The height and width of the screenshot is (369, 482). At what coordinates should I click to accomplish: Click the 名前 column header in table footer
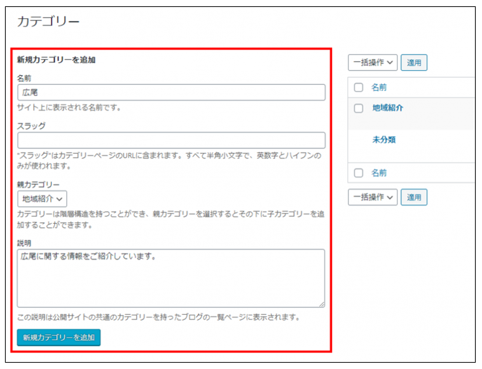point(379,173)
